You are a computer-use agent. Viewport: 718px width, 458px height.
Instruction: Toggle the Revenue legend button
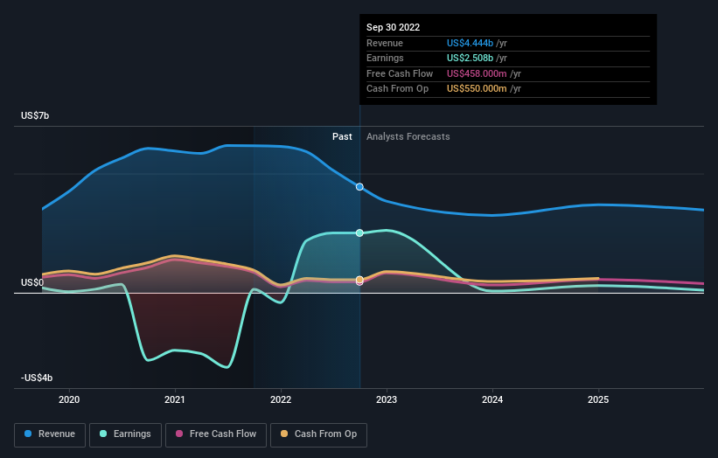50,434
